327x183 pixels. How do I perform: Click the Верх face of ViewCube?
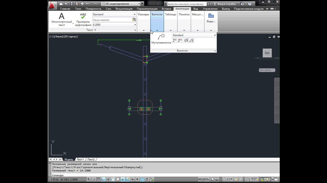pyautogui.click(x=267, y=53)
